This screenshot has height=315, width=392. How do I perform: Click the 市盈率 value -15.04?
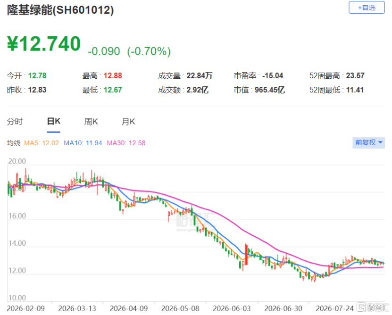pyautogui.click(x=273, y=75)
